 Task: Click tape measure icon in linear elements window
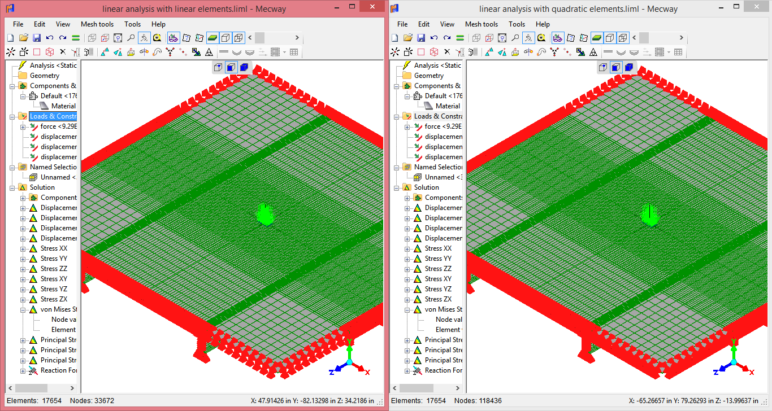click(157, 38)
